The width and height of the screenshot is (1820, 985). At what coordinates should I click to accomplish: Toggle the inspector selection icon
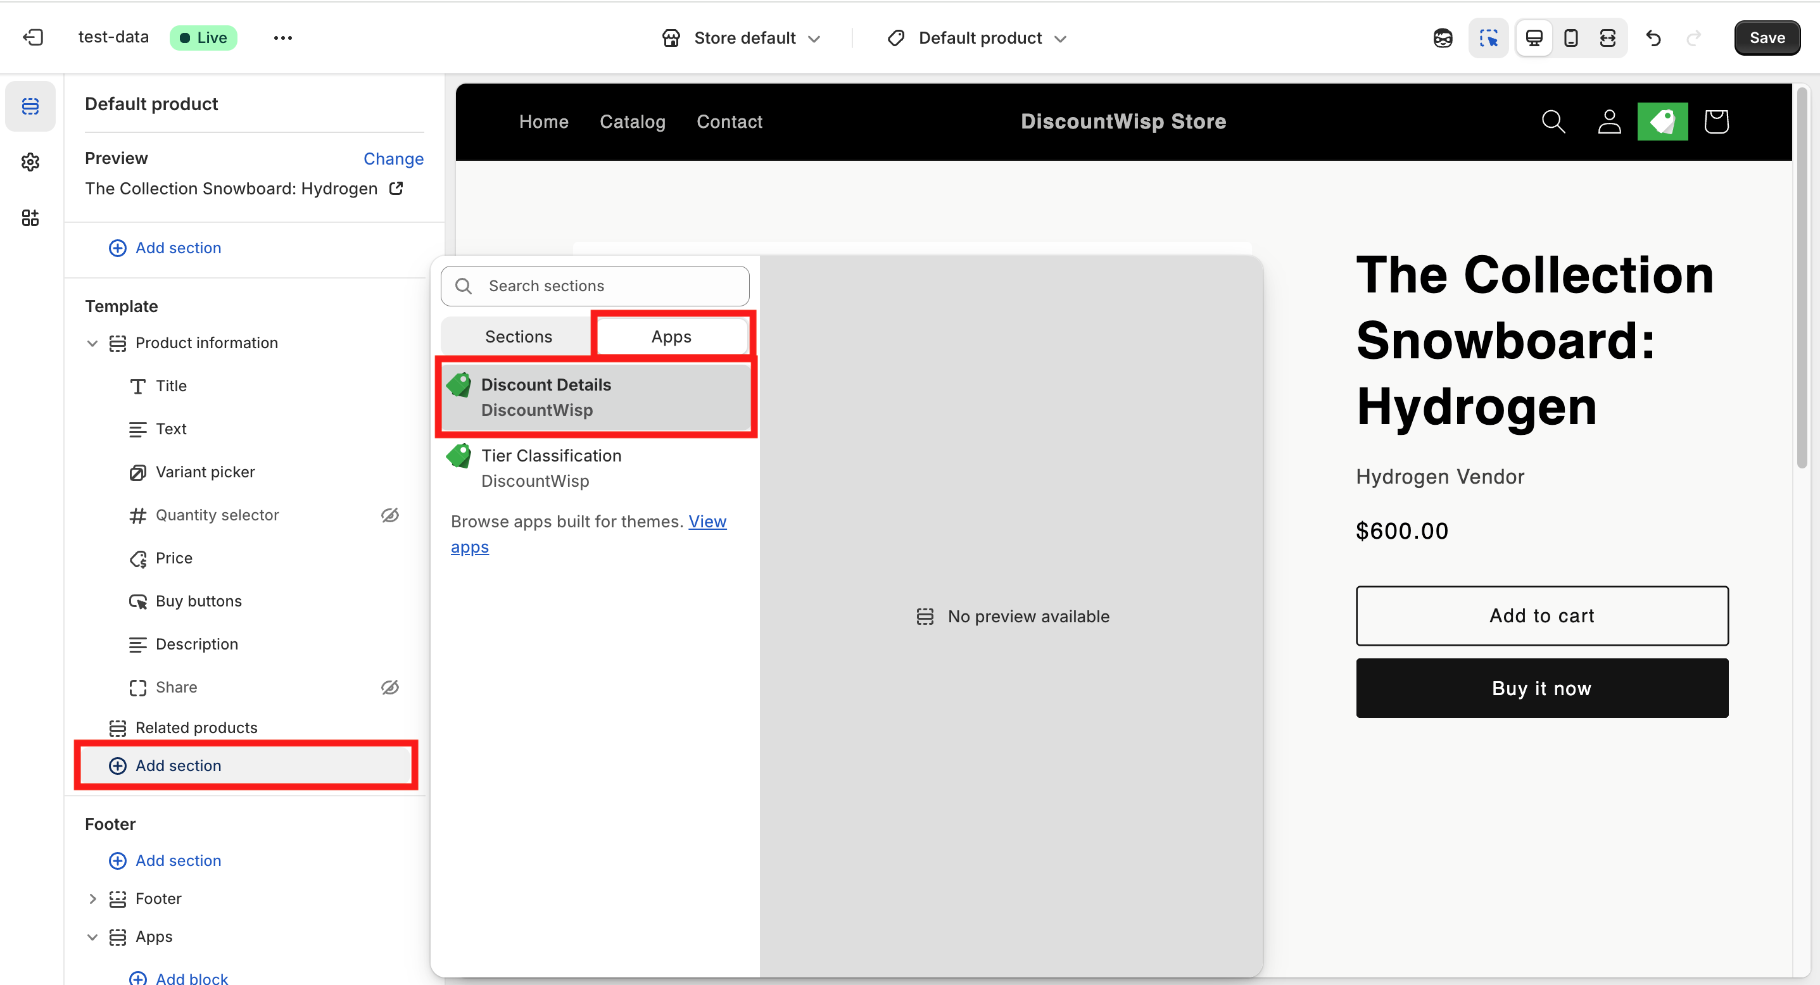(1488, 37)
